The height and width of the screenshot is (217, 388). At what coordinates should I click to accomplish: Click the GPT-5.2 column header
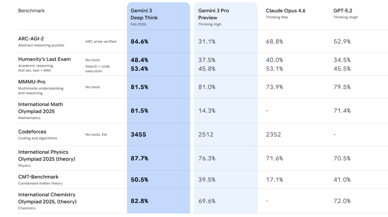(x=343, y=11)
